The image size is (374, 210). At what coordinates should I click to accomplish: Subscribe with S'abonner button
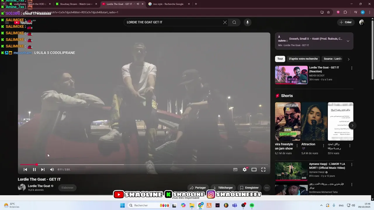point(67,188)
